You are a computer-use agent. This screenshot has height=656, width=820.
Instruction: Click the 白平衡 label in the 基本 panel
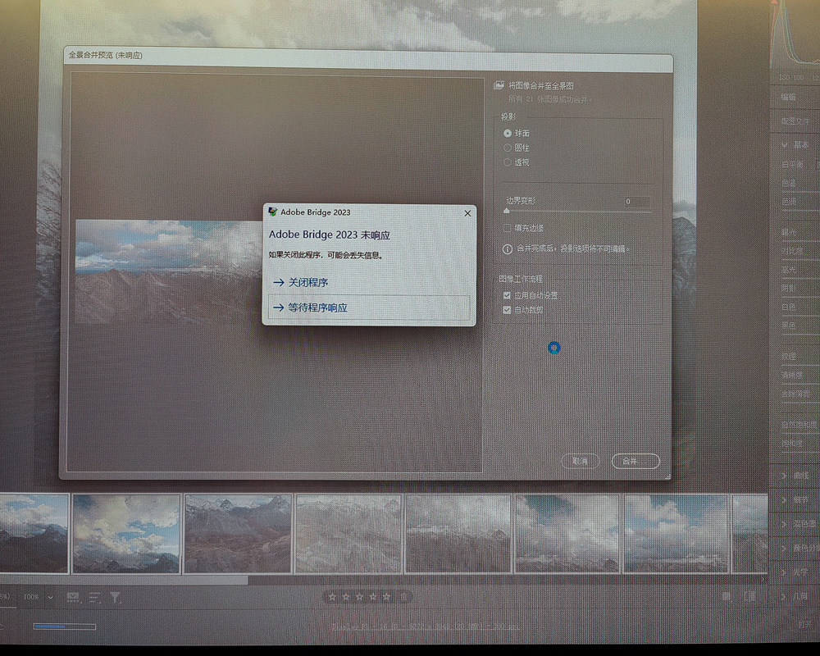click(x=792, y=164)
